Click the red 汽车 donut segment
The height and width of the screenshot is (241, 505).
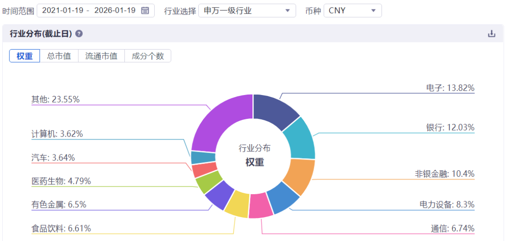click(x=203, y=169)
